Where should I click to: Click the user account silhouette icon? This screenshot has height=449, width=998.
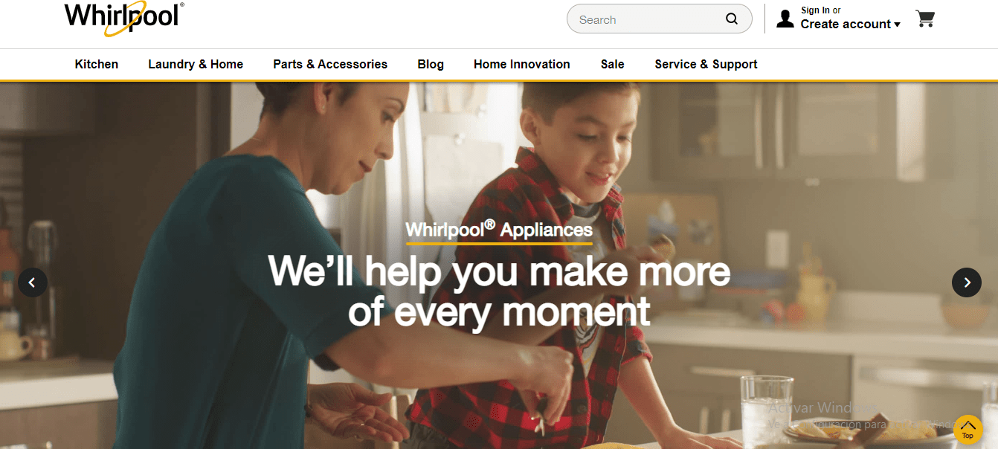click(x=785, y=19)
